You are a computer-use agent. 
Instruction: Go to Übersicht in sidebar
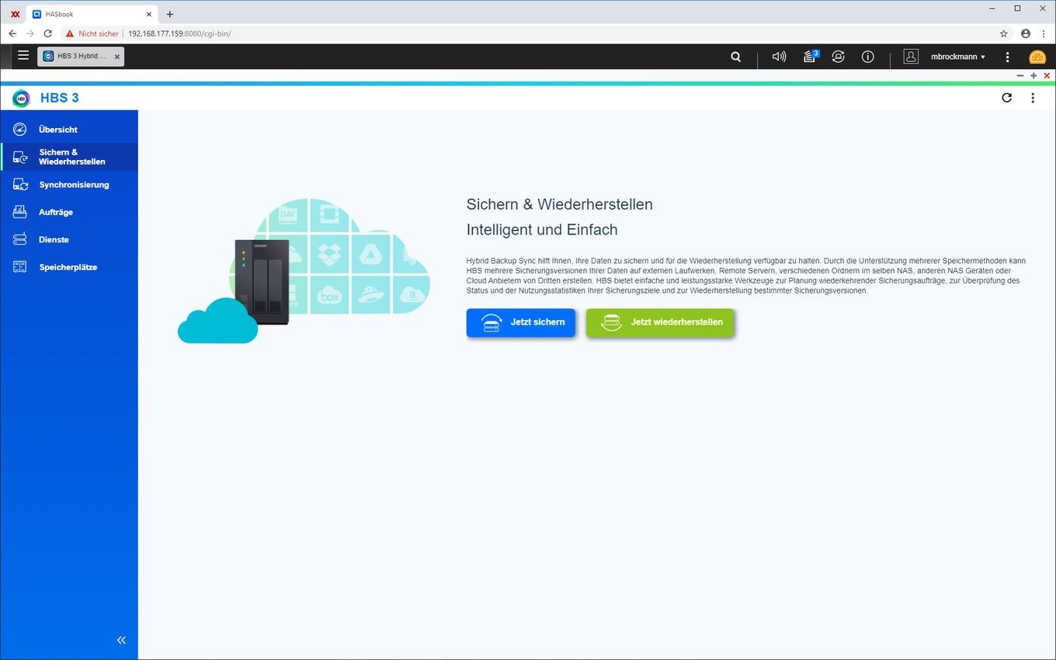(69, 130)
